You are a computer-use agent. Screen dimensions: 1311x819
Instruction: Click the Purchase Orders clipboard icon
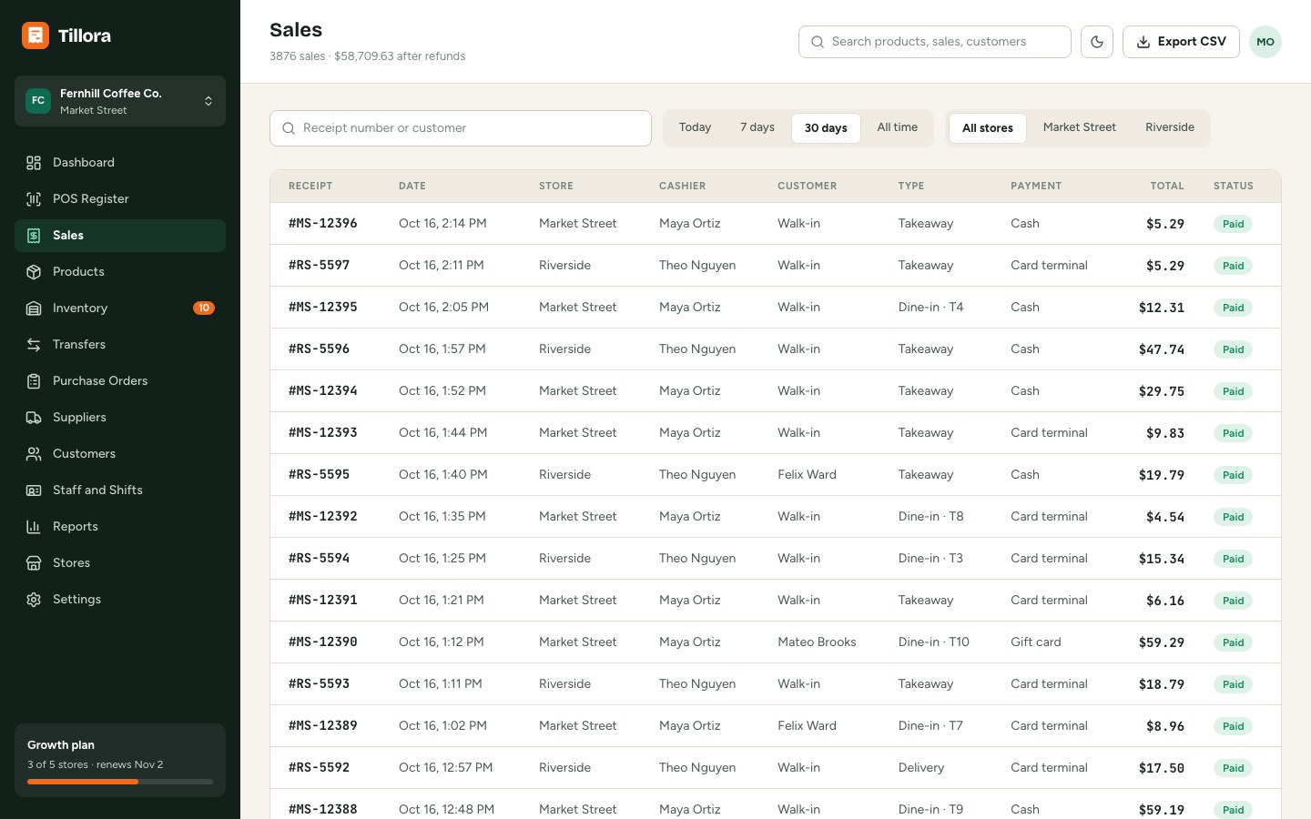point(34,381)
